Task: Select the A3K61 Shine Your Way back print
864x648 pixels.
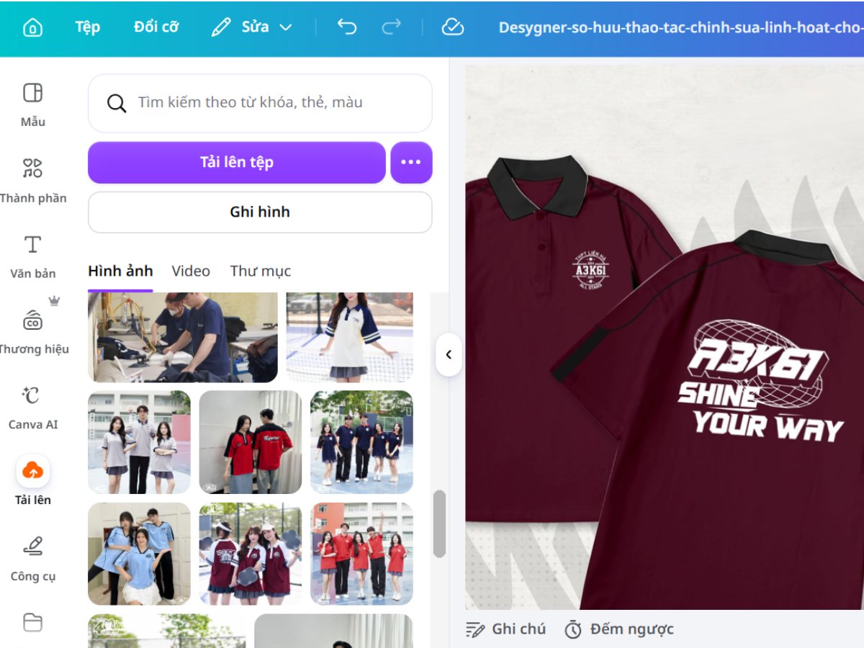Action: tap(760, 380)
